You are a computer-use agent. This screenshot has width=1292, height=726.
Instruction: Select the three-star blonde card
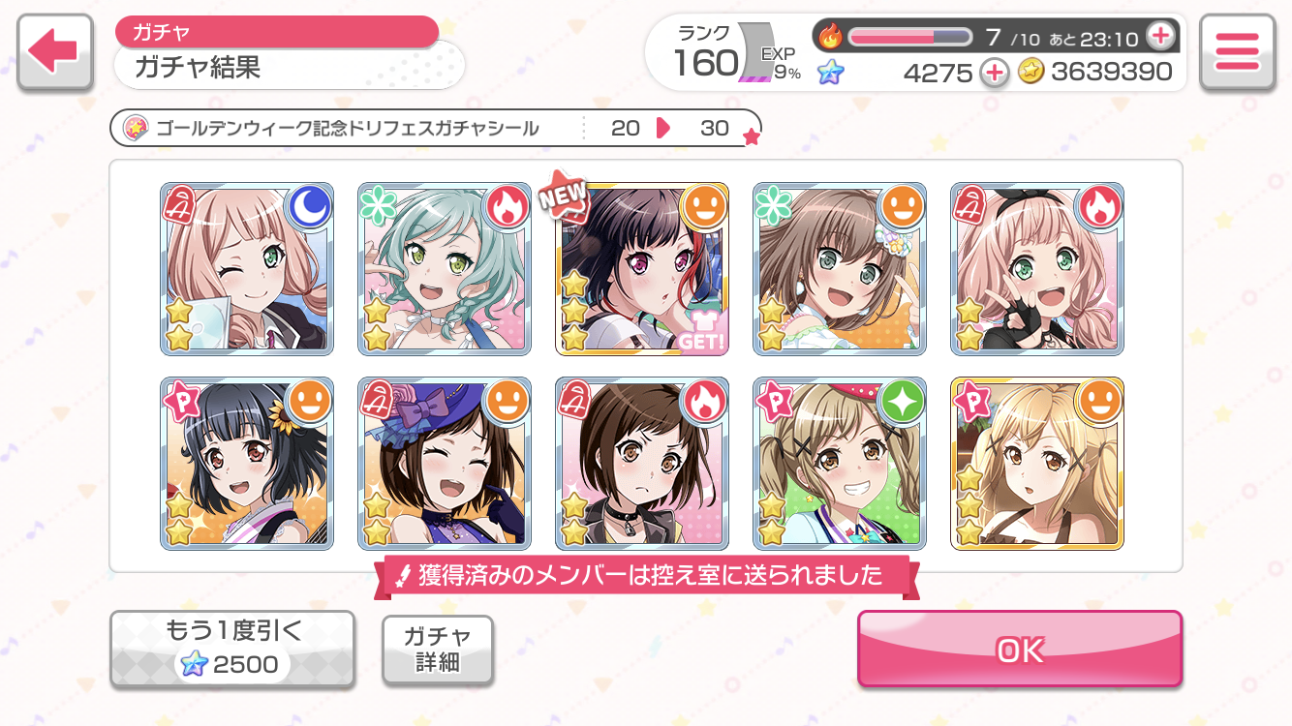point(1036,463)
